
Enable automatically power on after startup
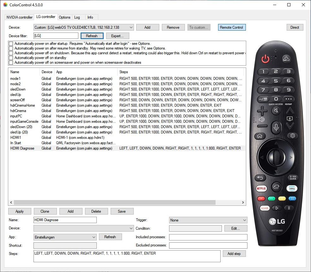click(x=11, y=44)
